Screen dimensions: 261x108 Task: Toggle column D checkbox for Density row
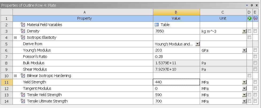[x=249, y=31]
